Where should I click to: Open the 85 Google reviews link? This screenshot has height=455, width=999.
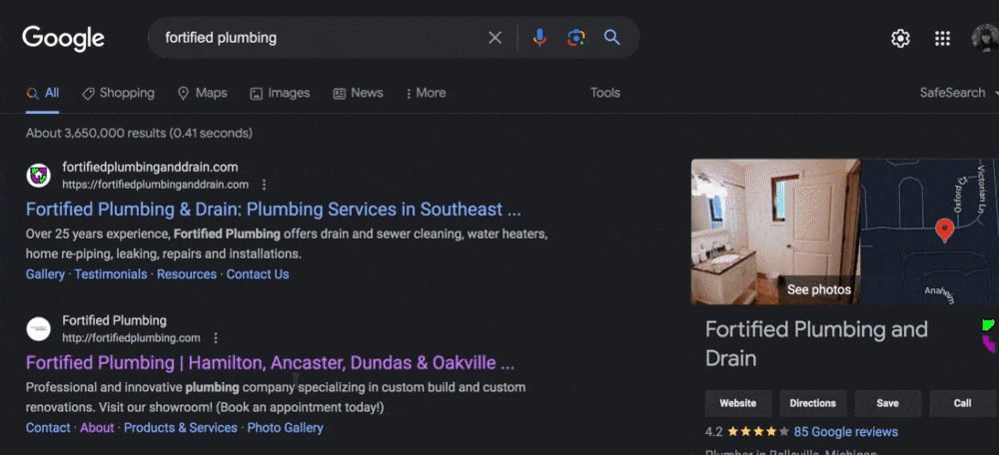(x=845, y=431)
